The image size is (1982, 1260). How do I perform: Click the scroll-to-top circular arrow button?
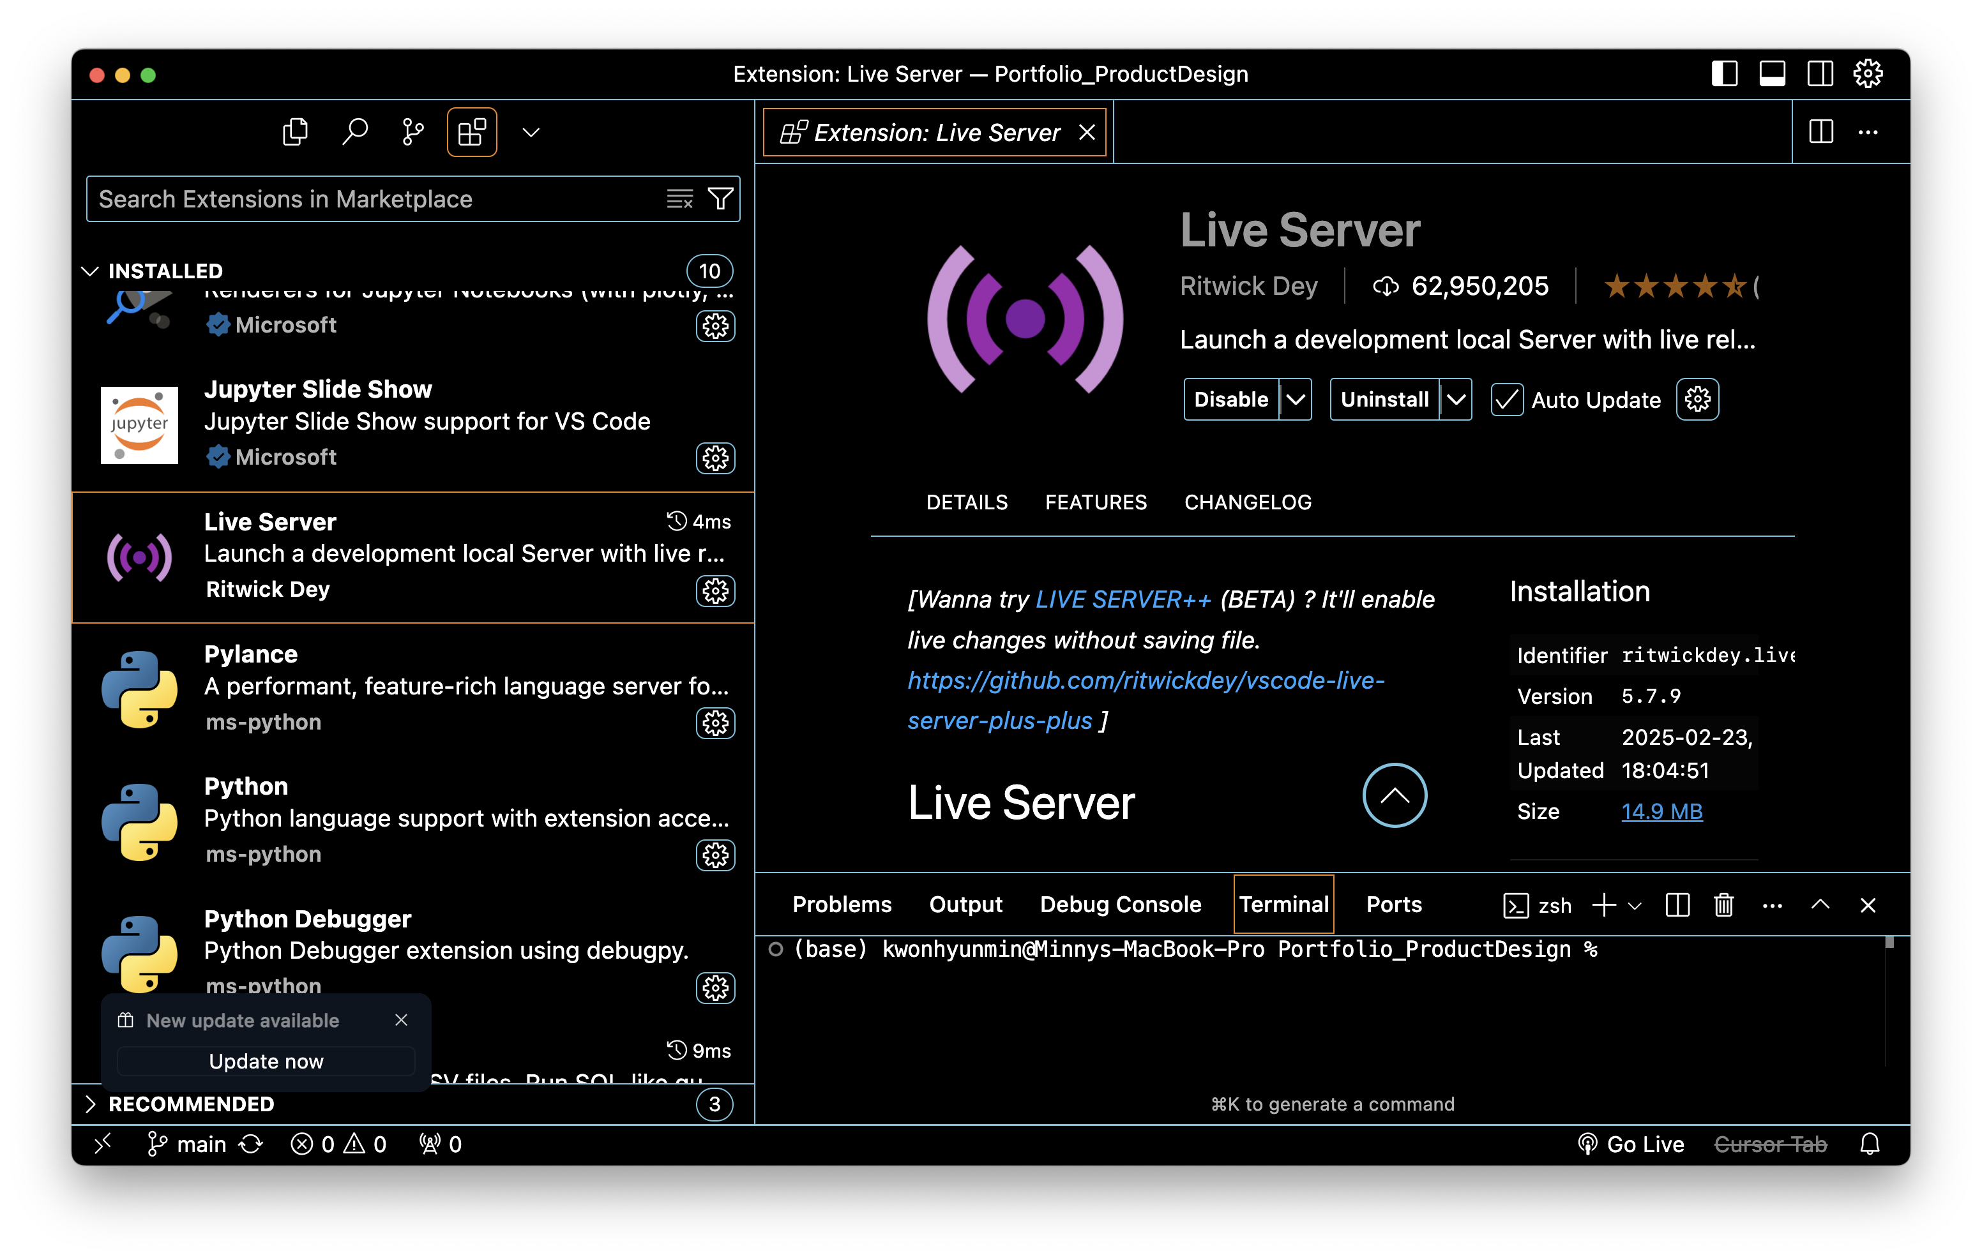pyautogui.click(x=1395, y=796)
